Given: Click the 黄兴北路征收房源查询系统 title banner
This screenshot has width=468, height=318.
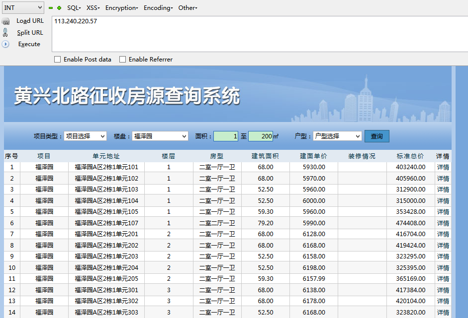Looking at the screenshot, I should (127, 96).
